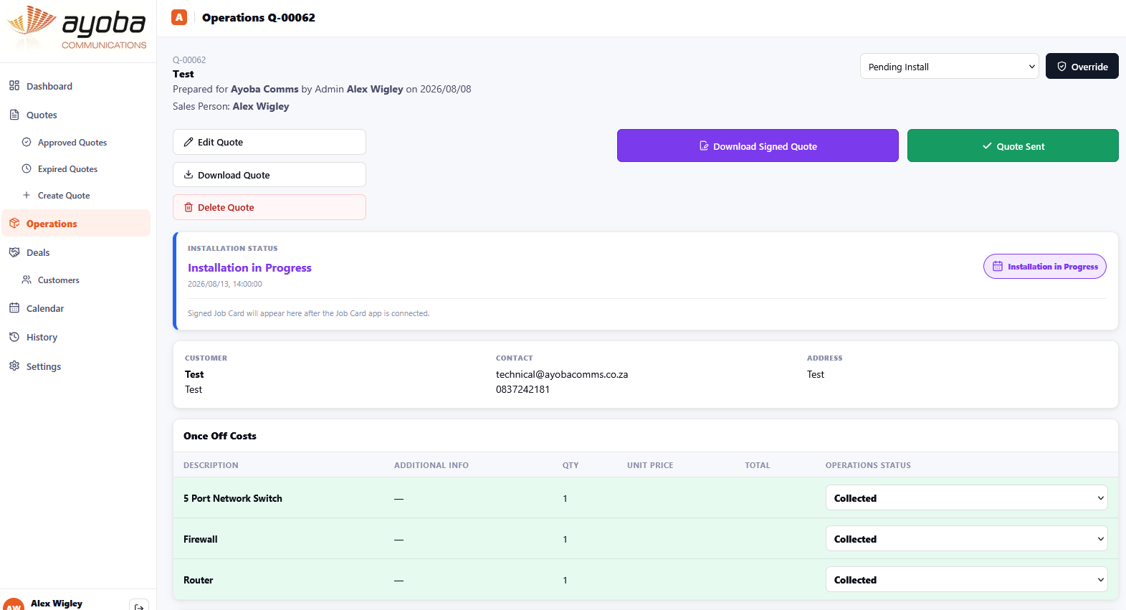This screenshot has width=1126, height=610.
Task: Click the Override button
Action: [1082, 67]
